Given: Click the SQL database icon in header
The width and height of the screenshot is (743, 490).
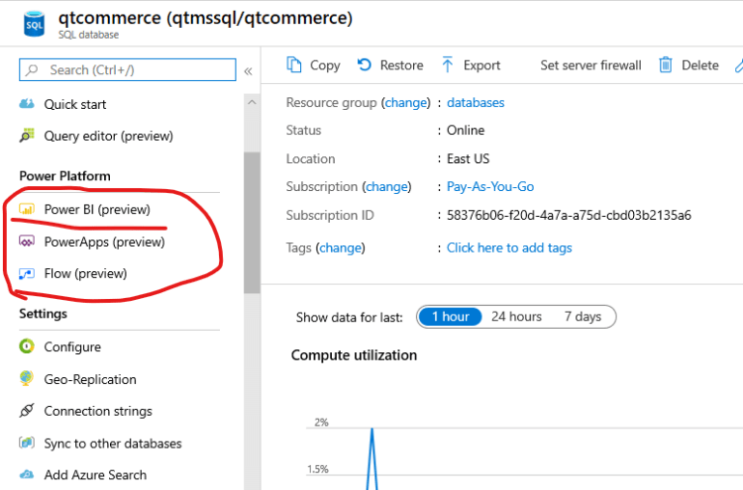Looking at the screenshot, I should pyautogui.click(x=35, y=24).
